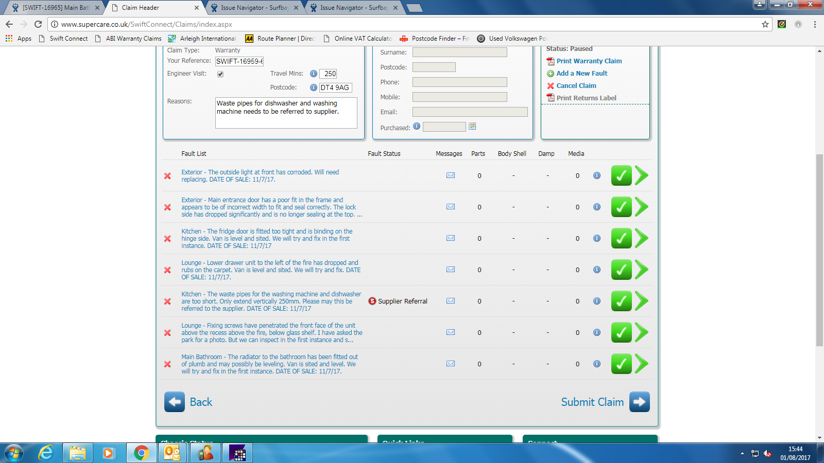
Task: Open messages for the bathroom radiator fault
Action: 451,364
